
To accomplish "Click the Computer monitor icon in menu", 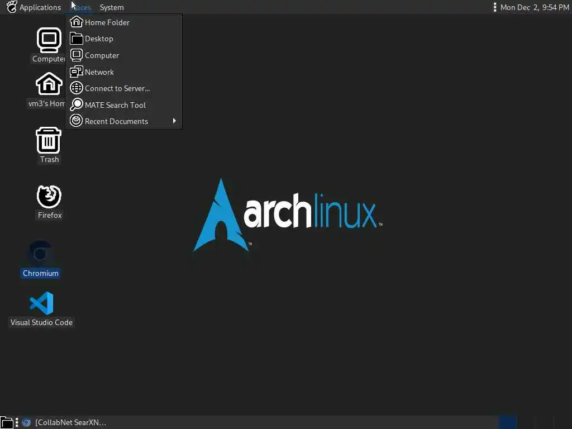I will click(76, 55).
